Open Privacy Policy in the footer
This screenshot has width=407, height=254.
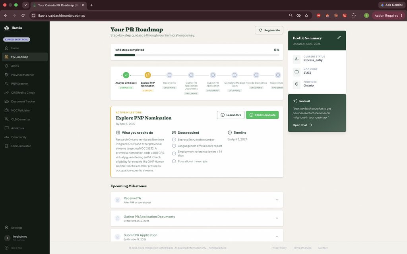click(279, 248)
